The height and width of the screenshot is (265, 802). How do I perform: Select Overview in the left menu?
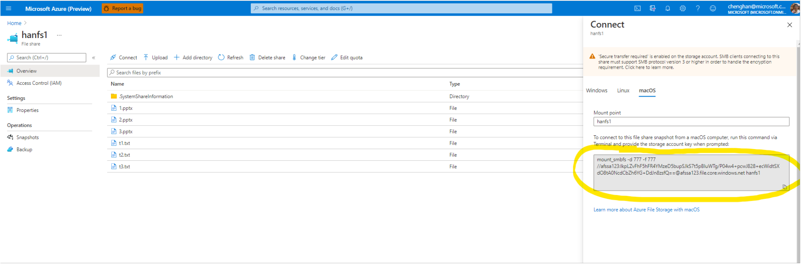50,71
